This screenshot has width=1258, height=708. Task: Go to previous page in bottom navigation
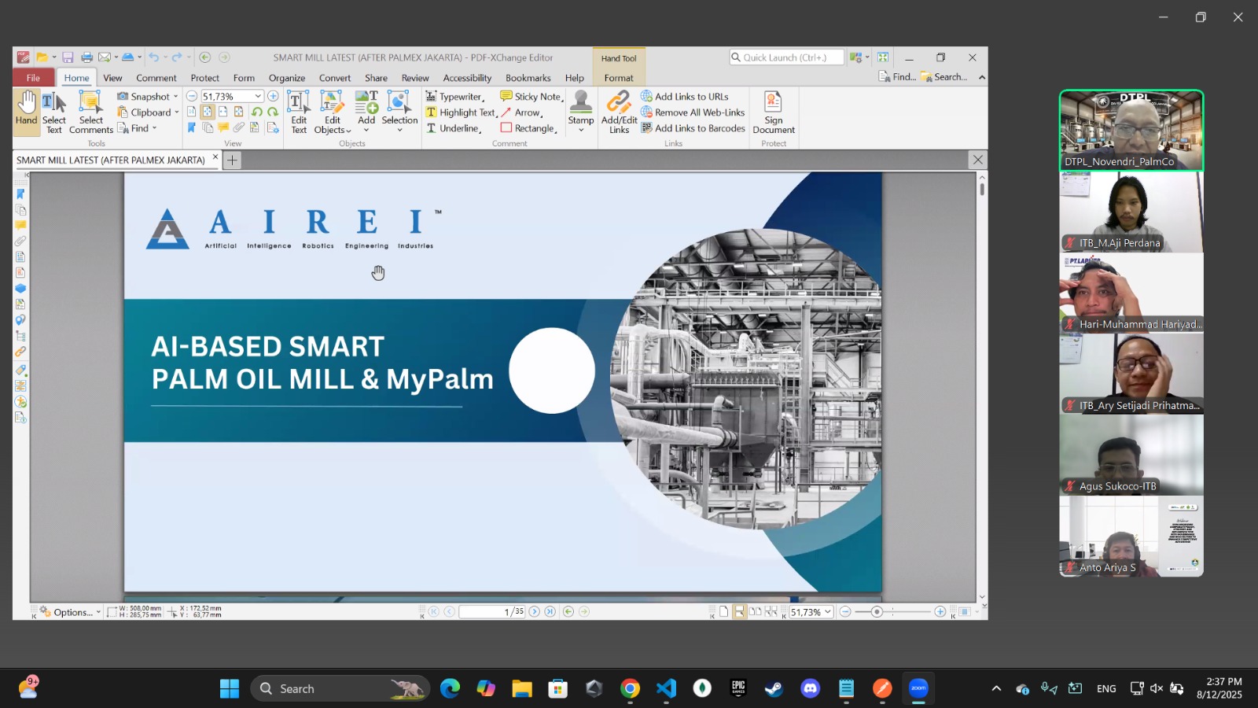449,611
